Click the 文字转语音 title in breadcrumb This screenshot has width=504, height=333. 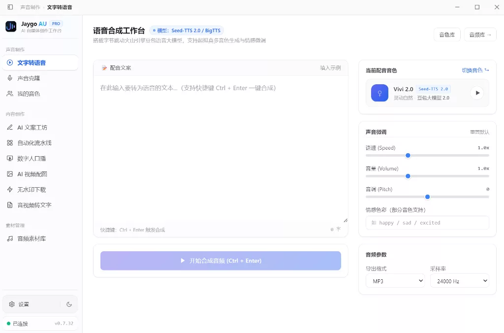[x=60, y=7]
